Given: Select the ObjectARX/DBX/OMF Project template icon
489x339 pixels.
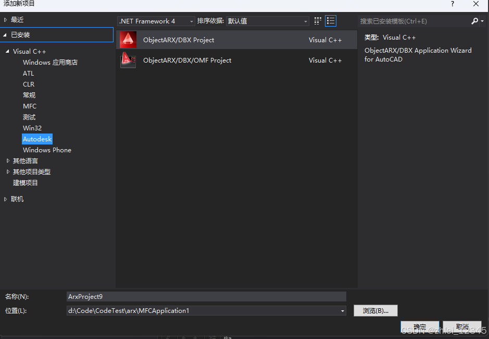Looking at the screenshot, I should coord(128,60).
